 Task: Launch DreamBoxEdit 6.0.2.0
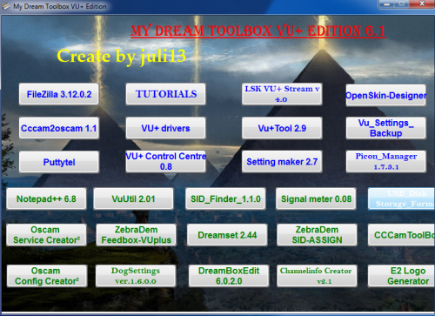[x=229, y=276]
